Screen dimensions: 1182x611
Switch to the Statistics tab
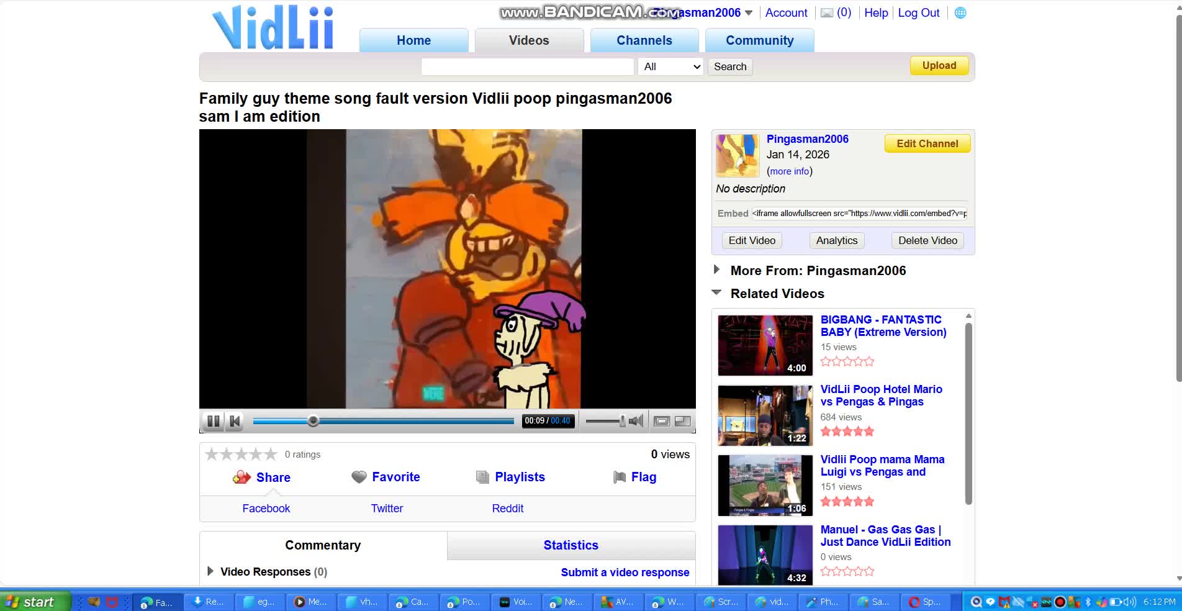(571, 545)
